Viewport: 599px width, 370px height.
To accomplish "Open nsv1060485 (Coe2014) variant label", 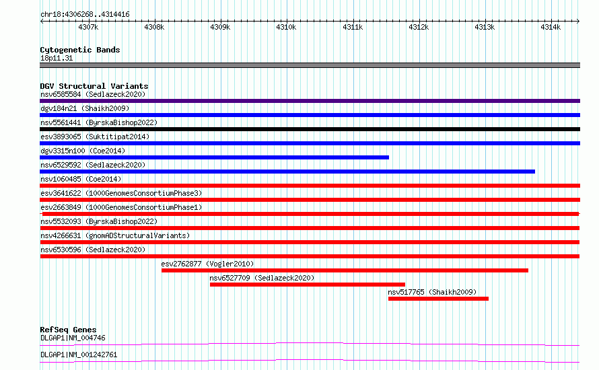I will click(x=81, y=179).
